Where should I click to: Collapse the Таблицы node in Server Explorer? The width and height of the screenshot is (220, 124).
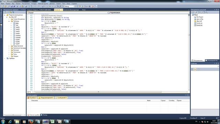click(x=9, y=21)
